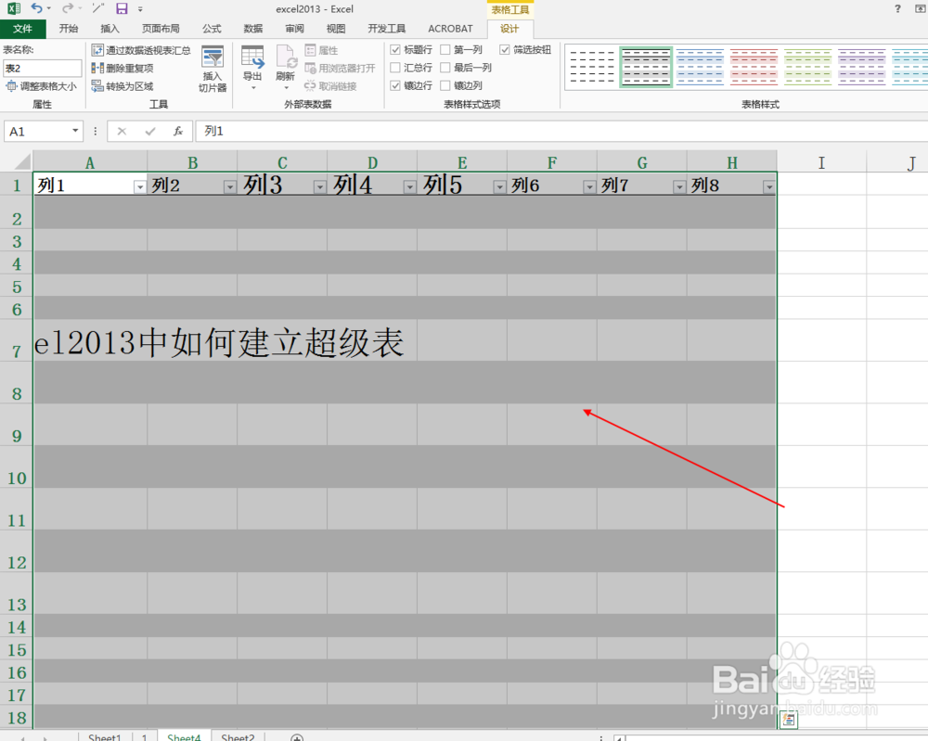Pick the currently selected green table style swatch
Screen dimensions: 928x741
(645, 68)
